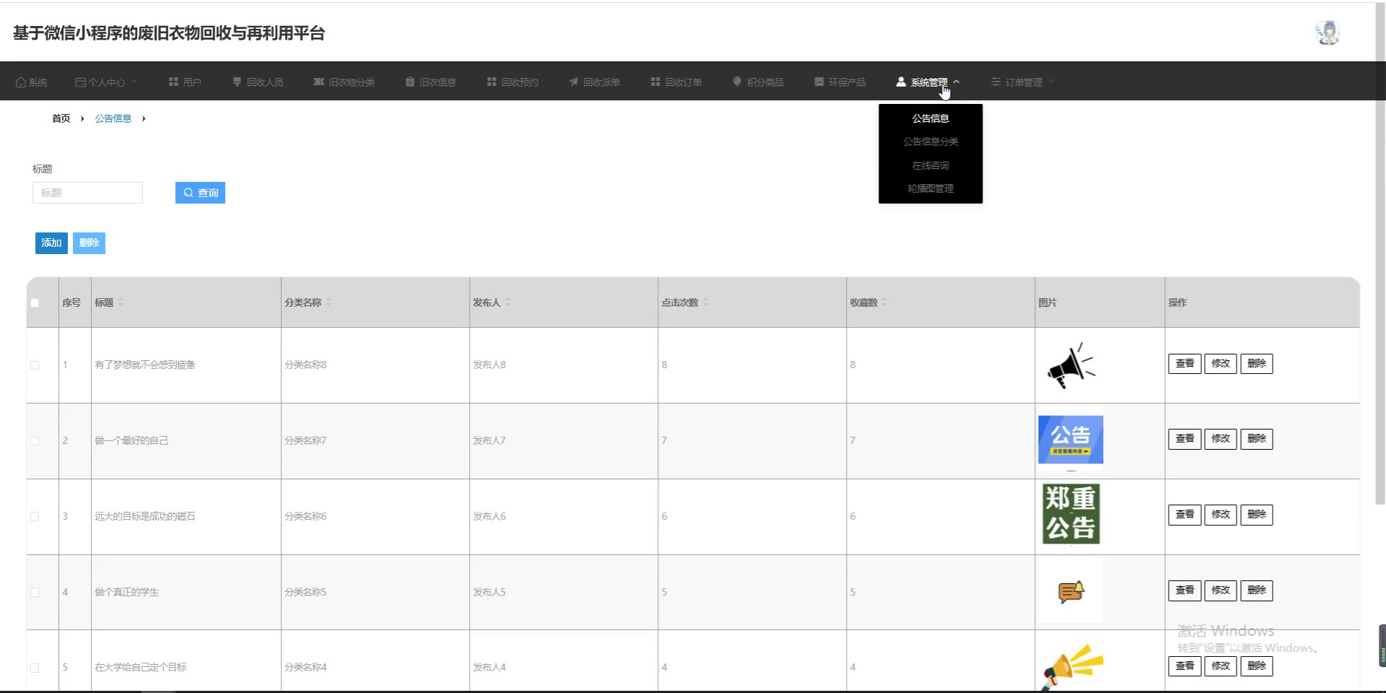Select the 回收订单 nav icon
This screenshot has width=1386, height=693.
(655, 82)
